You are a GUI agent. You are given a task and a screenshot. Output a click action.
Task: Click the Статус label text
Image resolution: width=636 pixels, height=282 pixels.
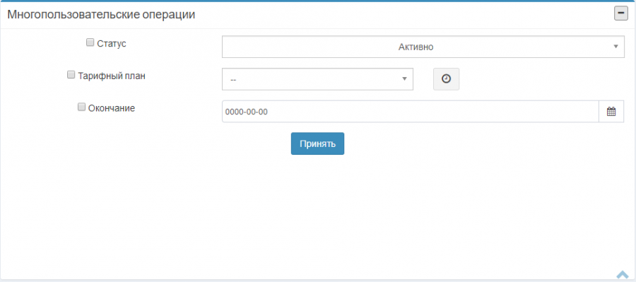(x=112, y=43)
